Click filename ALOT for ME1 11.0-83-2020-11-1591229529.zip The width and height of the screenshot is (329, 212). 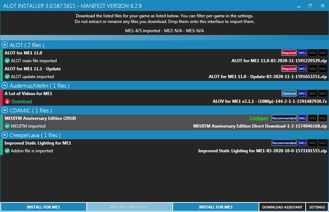pyautogui.click(x=279, y=61)
